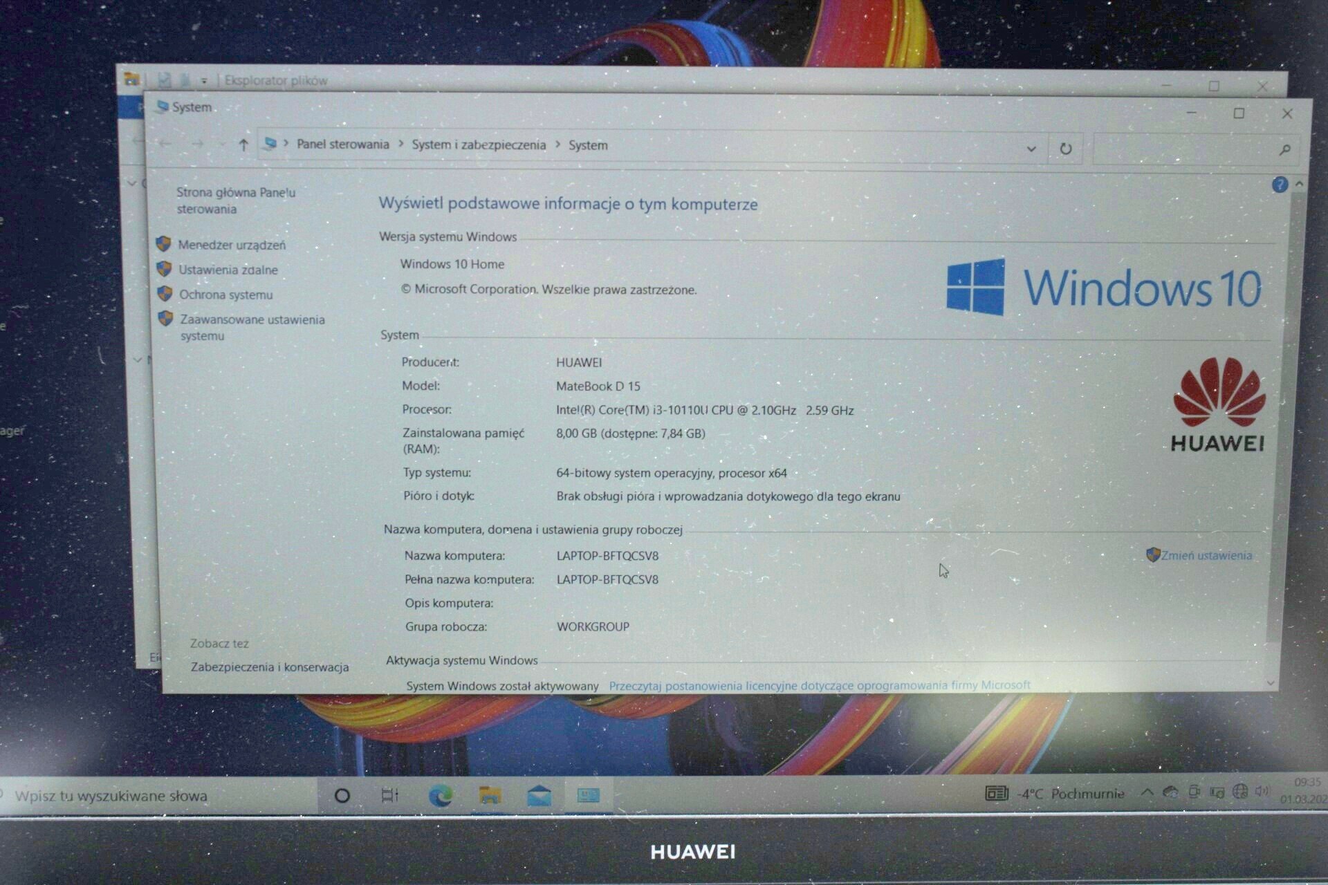The image size is (1328, 885).
Task: Select System breadcrumb item
Action: click(x=588, y=145)
